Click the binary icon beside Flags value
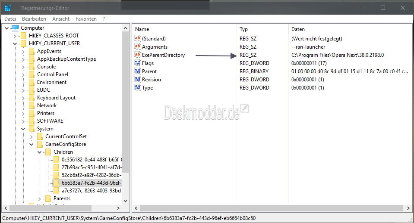414x223 pixels. tap(138, 63)
